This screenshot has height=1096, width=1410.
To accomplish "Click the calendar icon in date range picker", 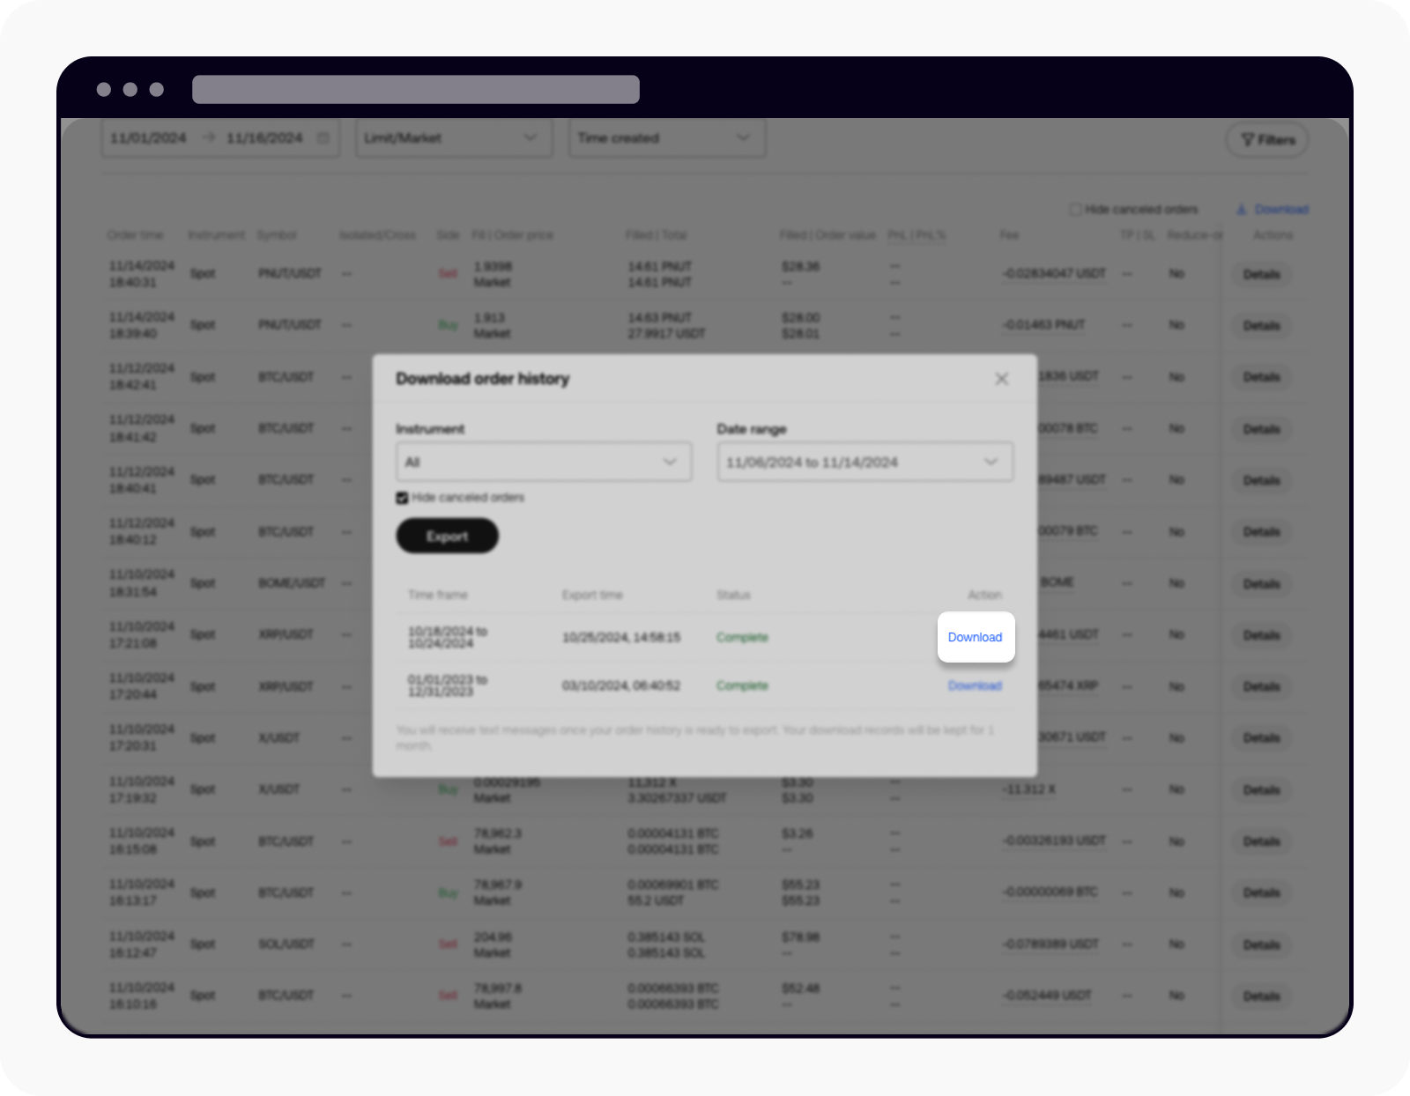I will coord(322,138).
